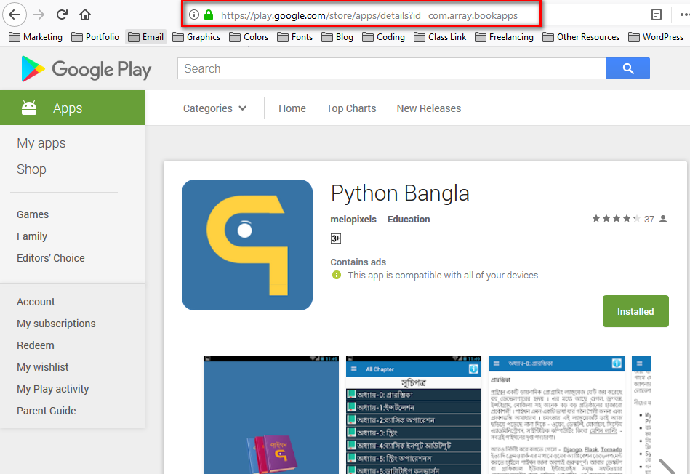The height and width of the screenshot is (474, 690).
Task: Click the blue search magnifier button
Action: point(628,68)
